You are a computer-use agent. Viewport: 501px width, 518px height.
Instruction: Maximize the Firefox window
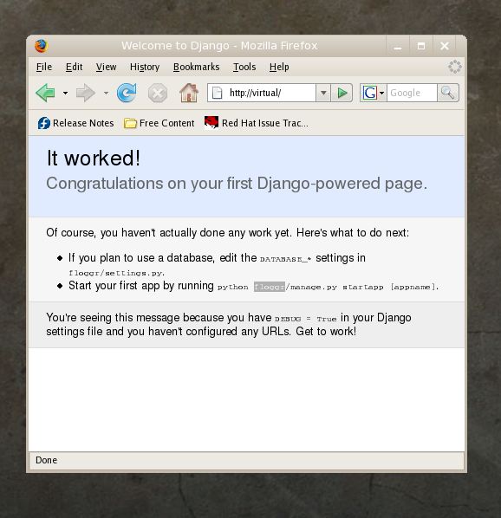[421, 46]
